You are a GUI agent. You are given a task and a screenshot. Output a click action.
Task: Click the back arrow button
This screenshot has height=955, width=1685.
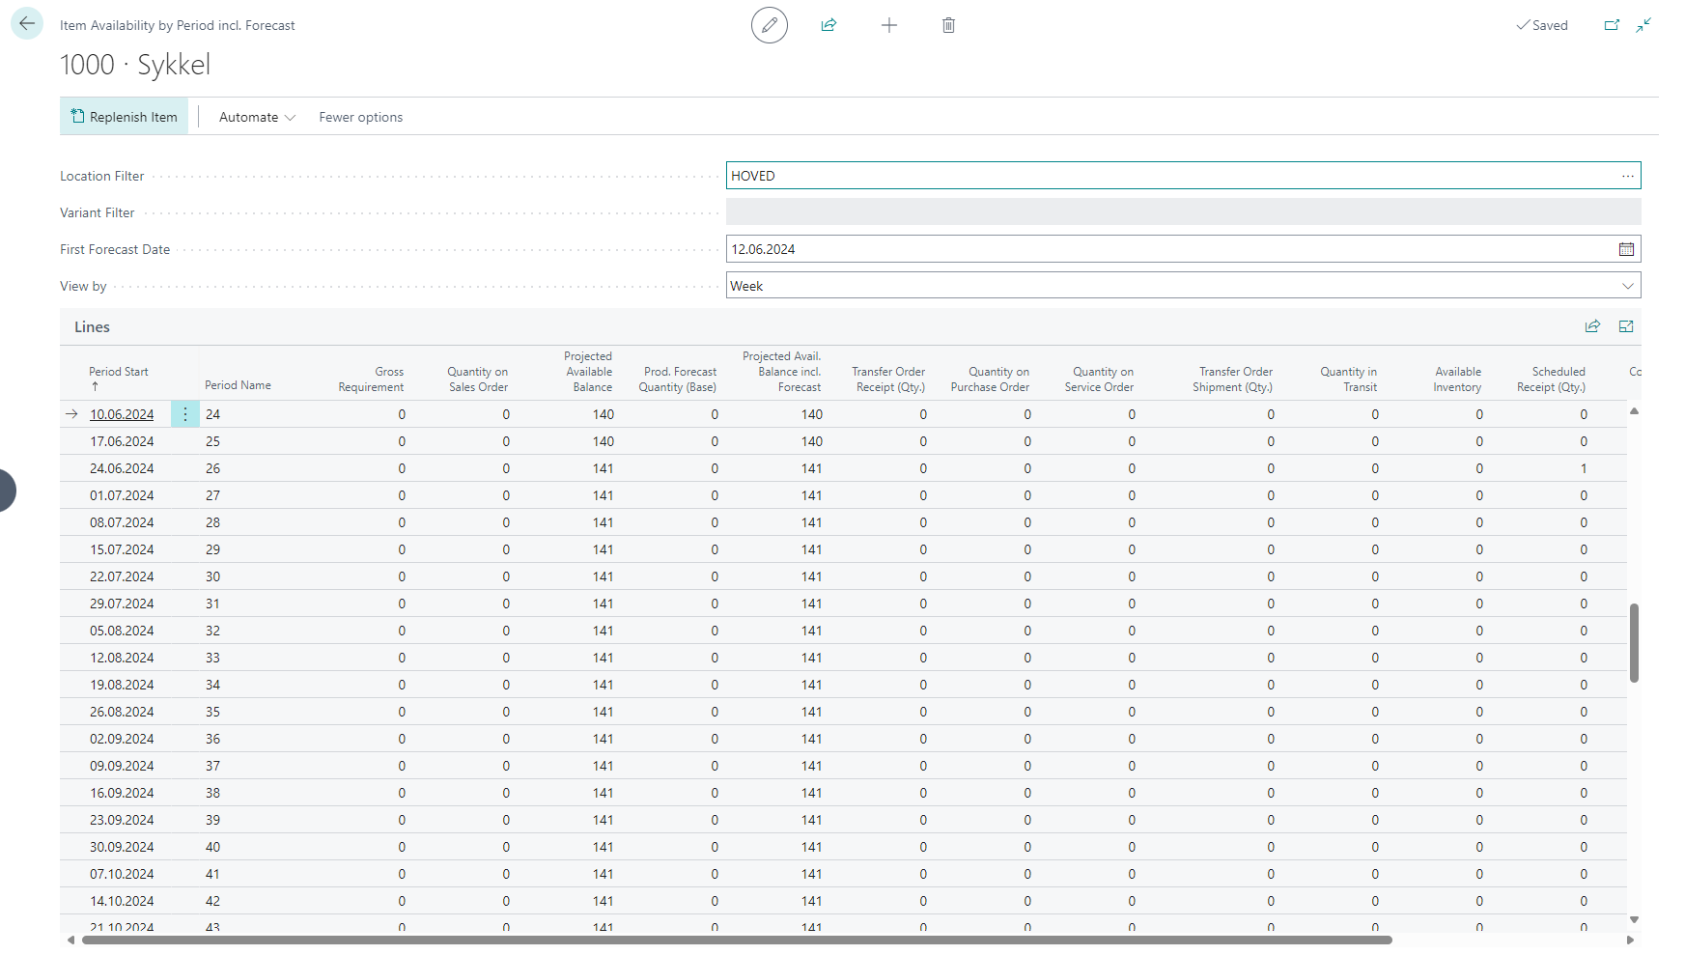click(x=27, y=24)
